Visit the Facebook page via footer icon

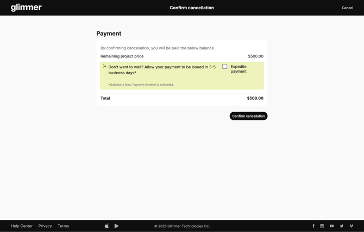pos(313,226)
